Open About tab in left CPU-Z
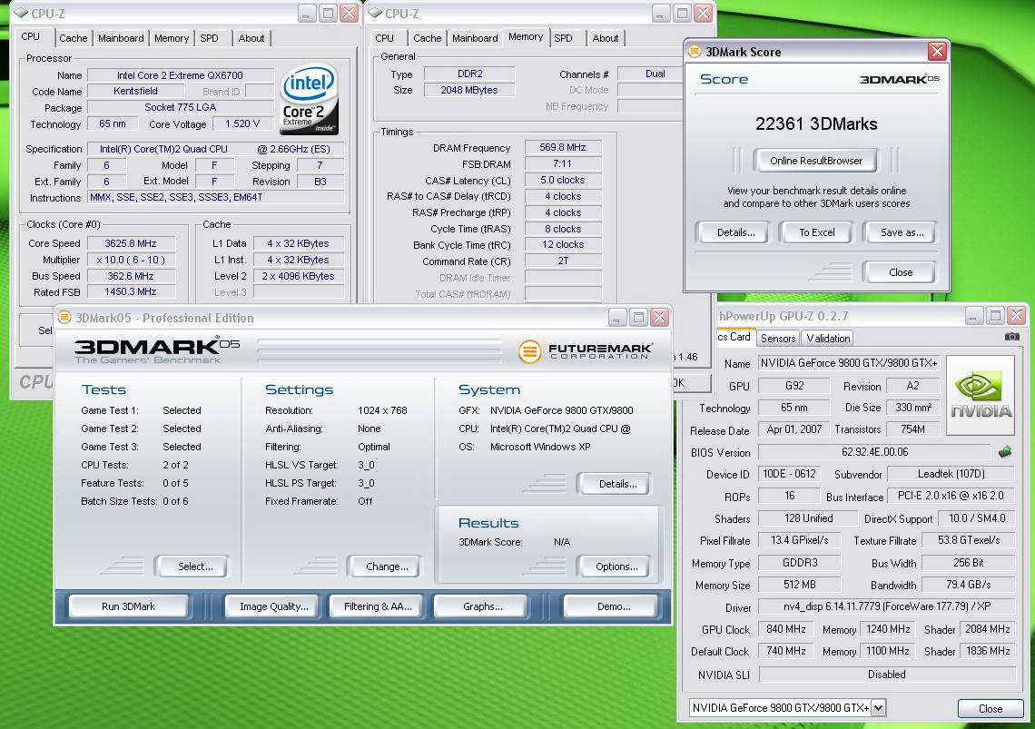The height and width of the screenshot is (729, 1035). pos(251,38)
